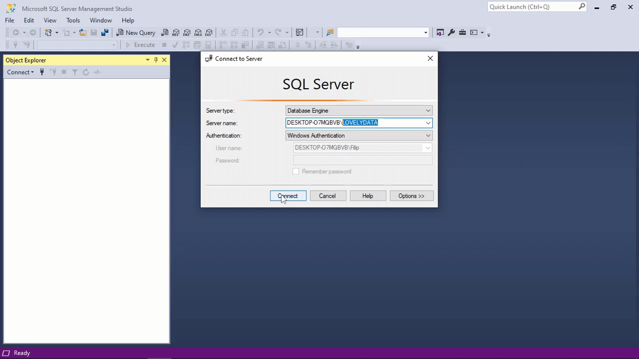Open the Undo history dropdown arrow
The image size is (639, 359).
click(x=269, y=32)
